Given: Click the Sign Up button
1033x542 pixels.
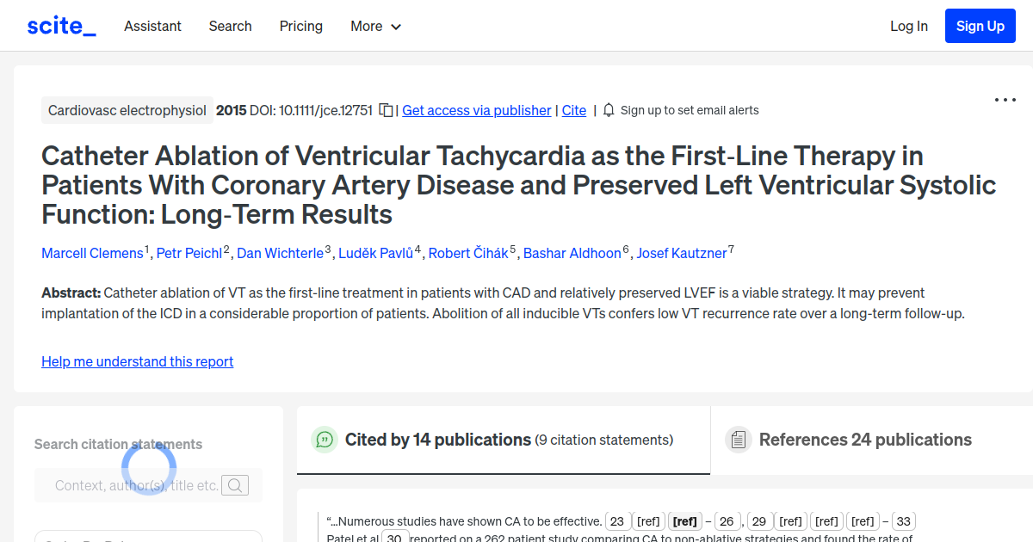Looking at the screenshot, I should click(980, 25).
